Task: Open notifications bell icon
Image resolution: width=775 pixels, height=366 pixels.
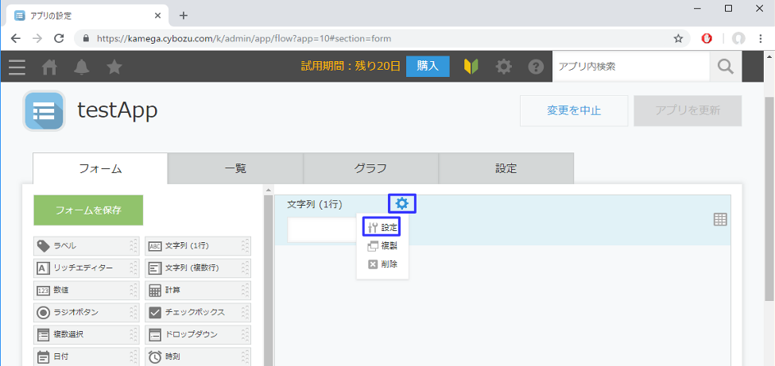Action: pyautogui.click(x=82, y=67)
